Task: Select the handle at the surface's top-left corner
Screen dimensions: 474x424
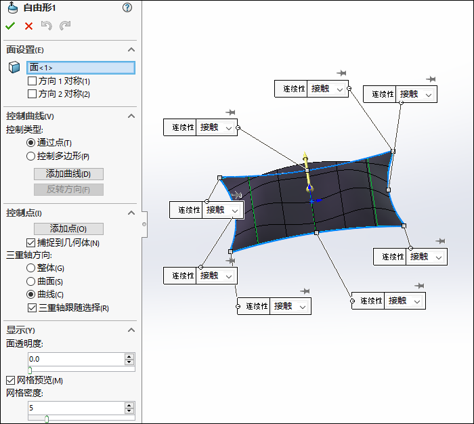Action: pyautogui.click(x=220, y=178)
